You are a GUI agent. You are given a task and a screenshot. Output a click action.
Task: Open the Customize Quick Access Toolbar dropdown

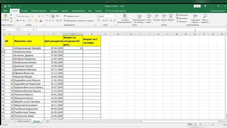(x=19, y=6)
